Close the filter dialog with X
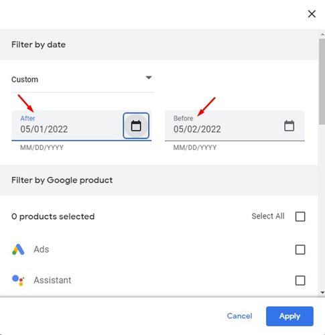 coord(312,14)
